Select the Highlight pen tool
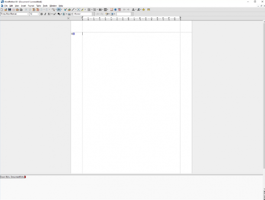Viewport: 265px width, 200px height. [x=82, y=10]
